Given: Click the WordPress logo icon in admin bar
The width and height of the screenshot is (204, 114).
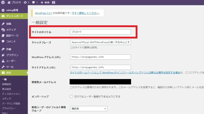Looking at the screenshot, I should [3, 3].
